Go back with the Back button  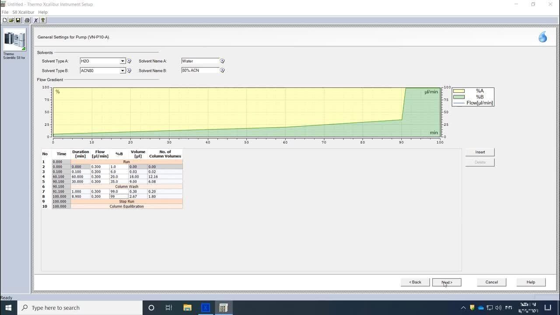click(x=415, y=282)
